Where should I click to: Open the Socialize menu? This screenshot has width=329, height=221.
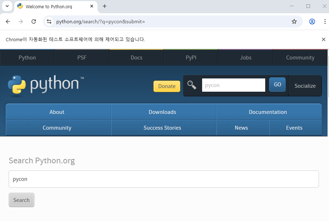[x=305, y=86]
